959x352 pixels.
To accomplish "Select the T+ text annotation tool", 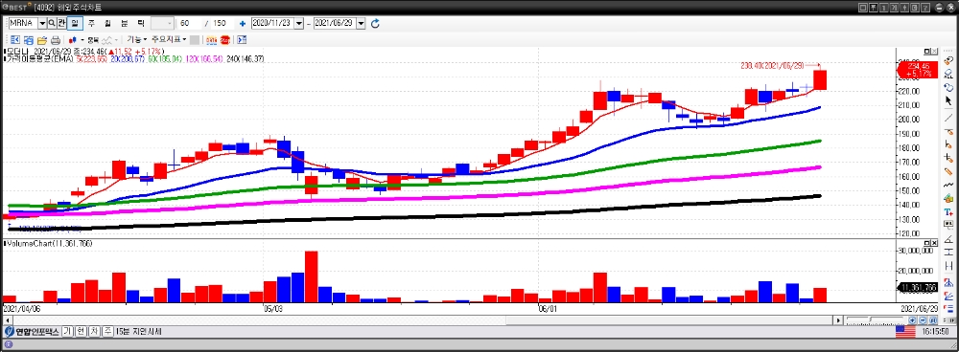I will pos(948,211).
